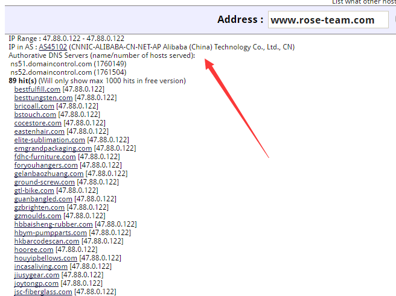This screenshot has height=296, width=396.
Task: Click the CNNIC-ALIBABA-CN-NET-AP description text
Action: (182, 47)
